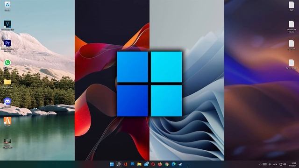The image size is (299, 168).
Task: Show hidden system tray icons chevron
Action: pyautogui.click(x=260, y=164)
